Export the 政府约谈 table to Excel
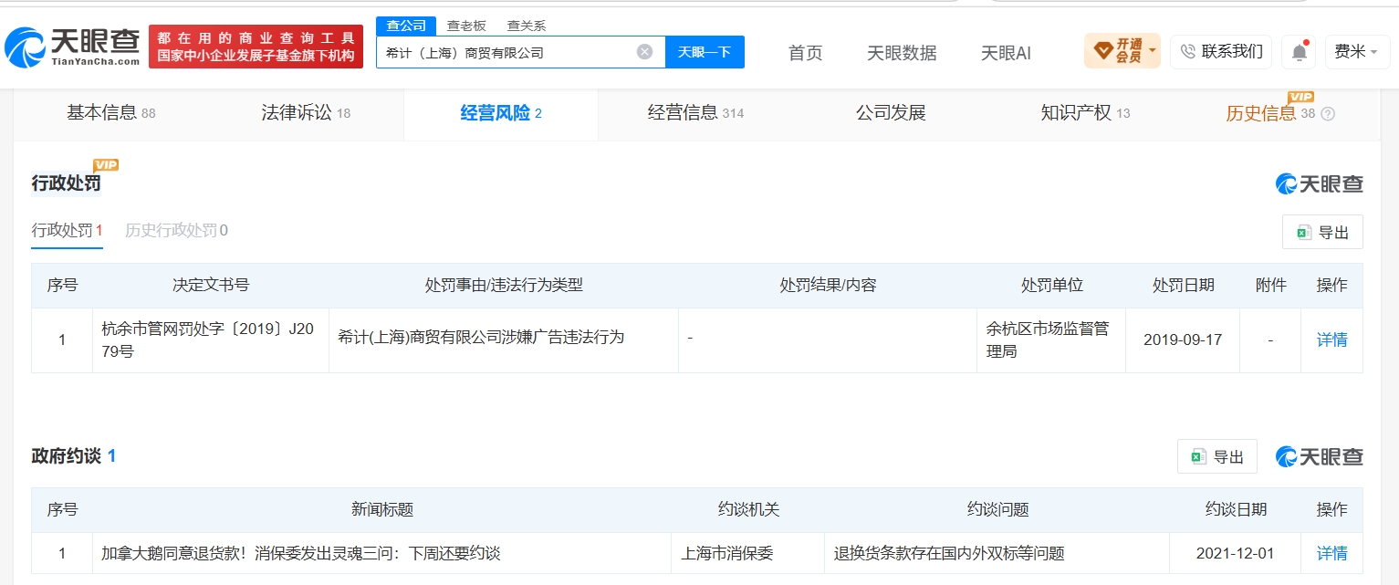This screenshot has height=585, width=1399. (1217, 456)
